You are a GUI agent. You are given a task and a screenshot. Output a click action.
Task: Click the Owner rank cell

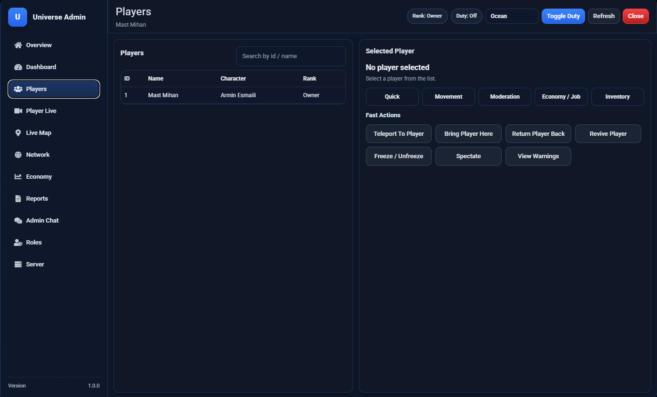(311, 95)
